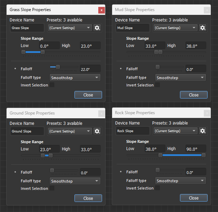Click the Falloff bullet dot in Rock Slope
The width and height of the screenshot is (218, 212).
click(121, 172)
